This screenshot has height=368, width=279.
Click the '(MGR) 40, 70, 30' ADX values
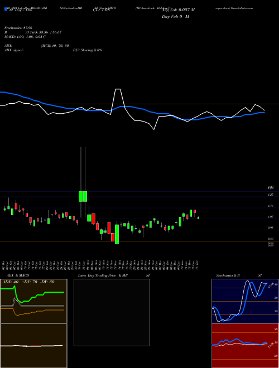point(55,46)
